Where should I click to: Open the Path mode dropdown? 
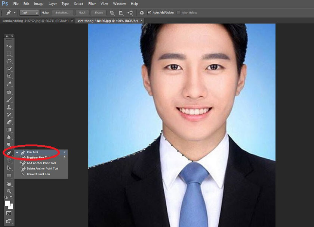(x=29, y=13)
